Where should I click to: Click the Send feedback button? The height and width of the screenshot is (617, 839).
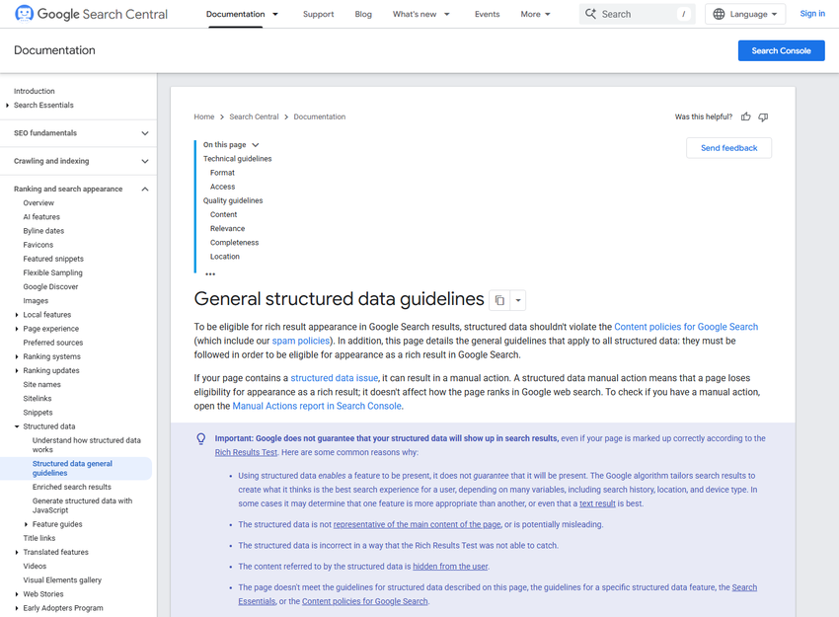728,148
